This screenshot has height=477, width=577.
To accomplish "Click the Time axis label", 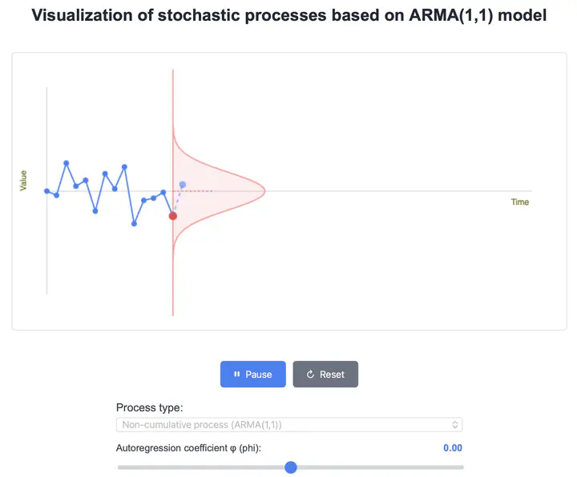I will [x=520, y=202].
